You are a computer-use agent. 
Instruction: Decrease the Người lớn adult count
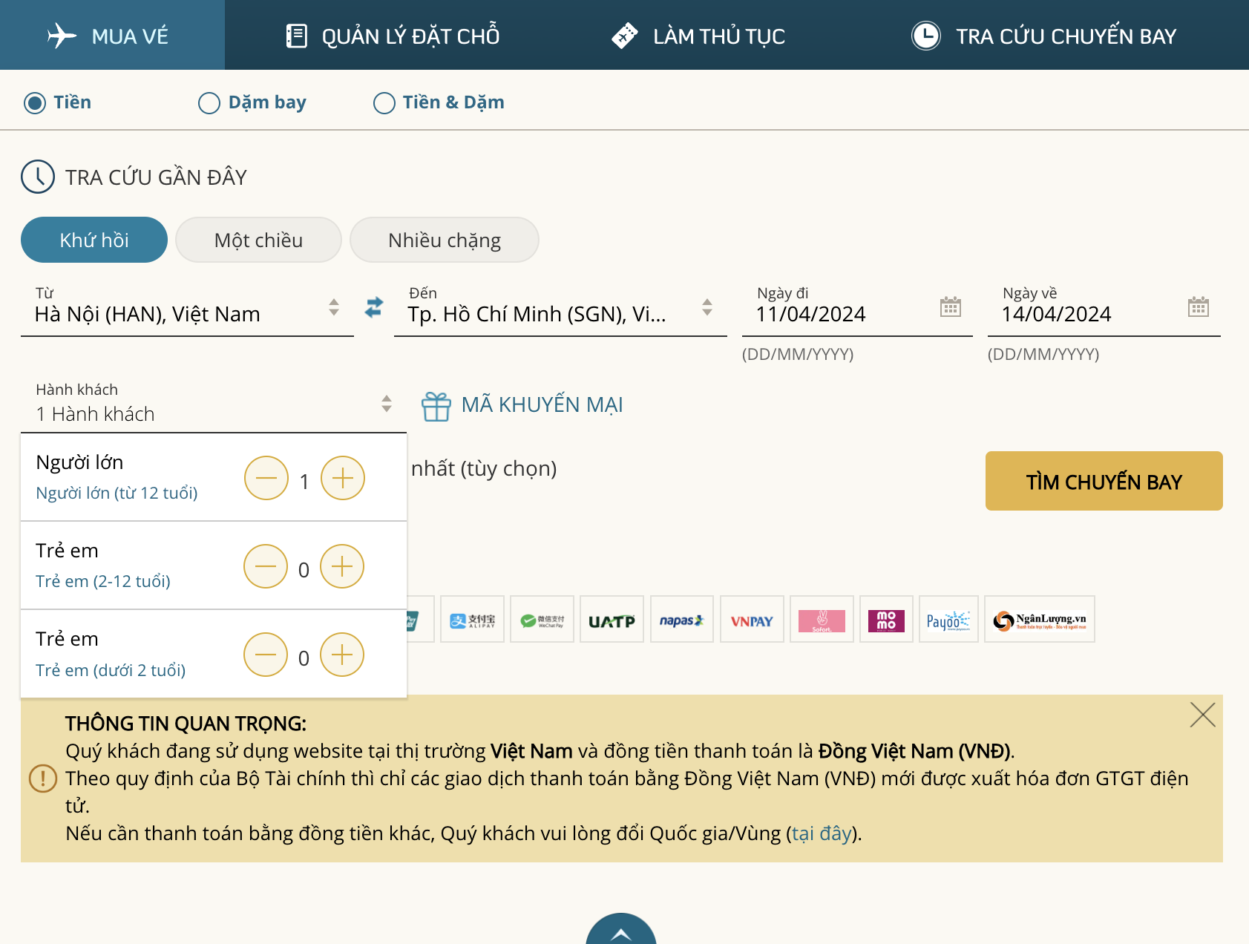pos(266,478)
